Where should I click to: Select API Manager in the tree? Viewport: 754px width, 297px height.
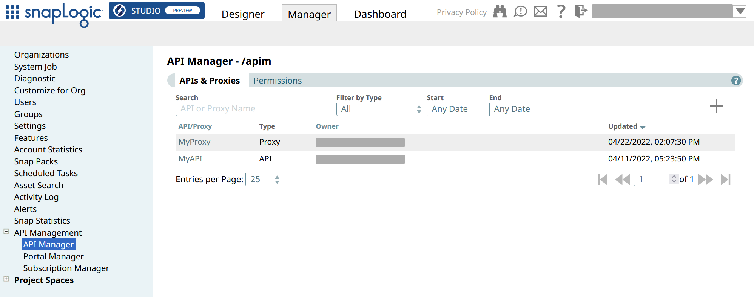pyautogui.click(x=48, y=244)
